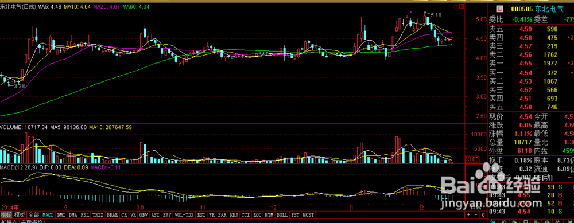Click the MA60: 4.34 legend label
Viewport: 574px width, 223px height.
pos(135,6)
